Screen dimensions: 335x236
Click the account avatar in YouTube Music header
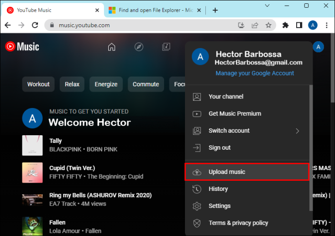tap(318, 47)
